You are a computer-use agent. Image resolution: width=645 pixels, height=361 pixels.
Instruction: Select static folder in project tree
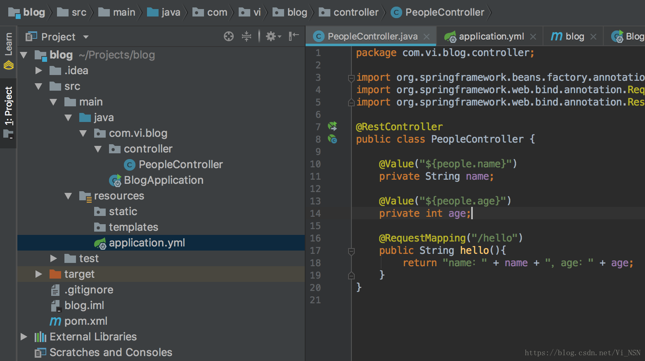[x=123, y=211]
